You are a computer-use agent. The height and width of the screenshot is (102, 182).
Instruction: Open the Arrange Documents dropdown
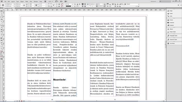(x=66, y=1)
